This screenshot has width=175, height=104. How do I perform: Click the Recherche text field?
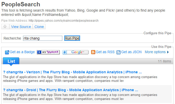point(43,38)
